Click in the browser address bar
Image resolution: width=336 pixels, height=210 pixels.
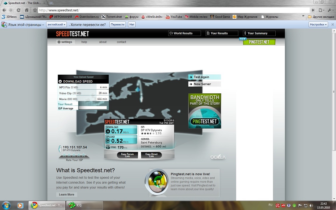(175, 10)
